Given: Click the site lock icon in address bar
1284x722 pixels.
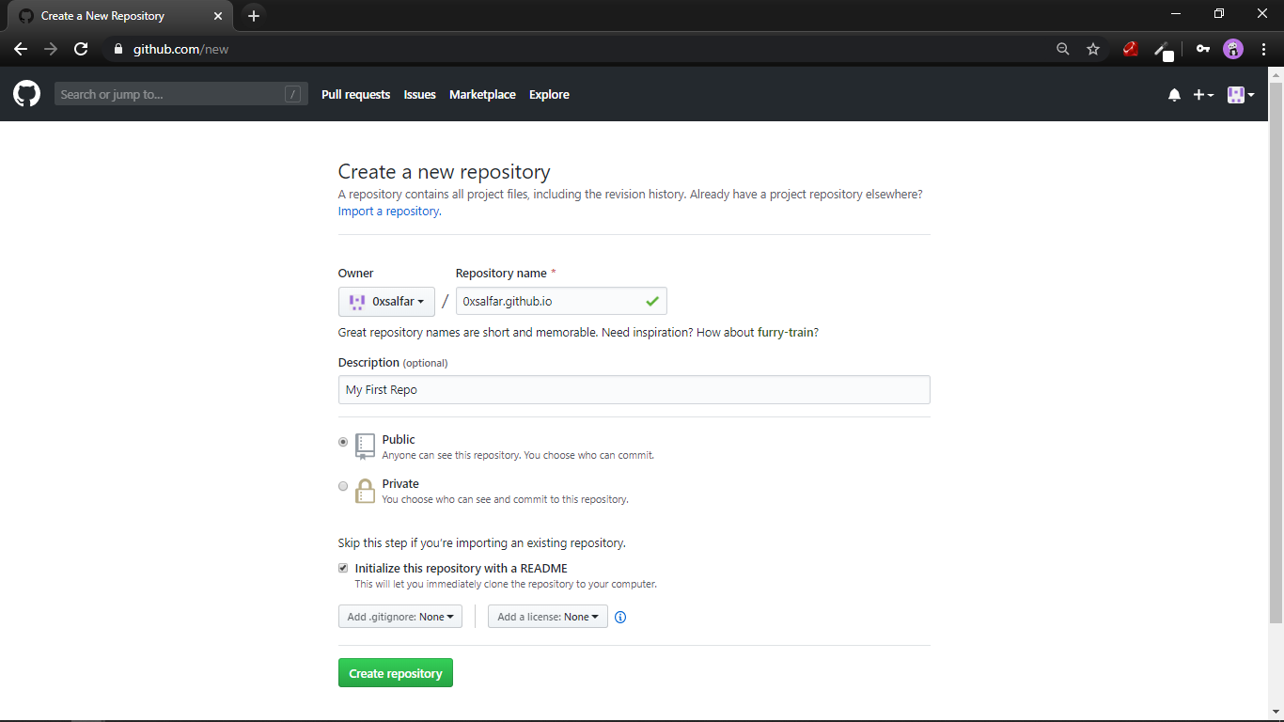Looking at the screenshot, I should (117, 49).
